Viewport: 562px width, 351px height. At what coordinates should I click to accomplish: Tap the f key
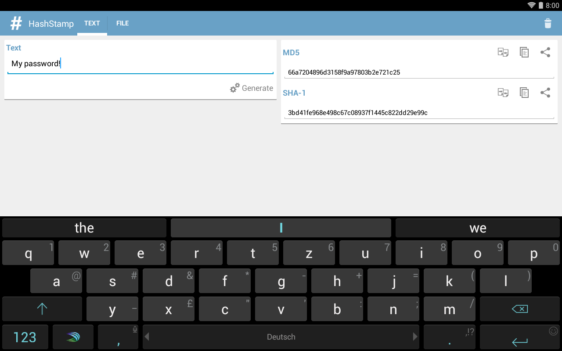(x=225, y=281)
